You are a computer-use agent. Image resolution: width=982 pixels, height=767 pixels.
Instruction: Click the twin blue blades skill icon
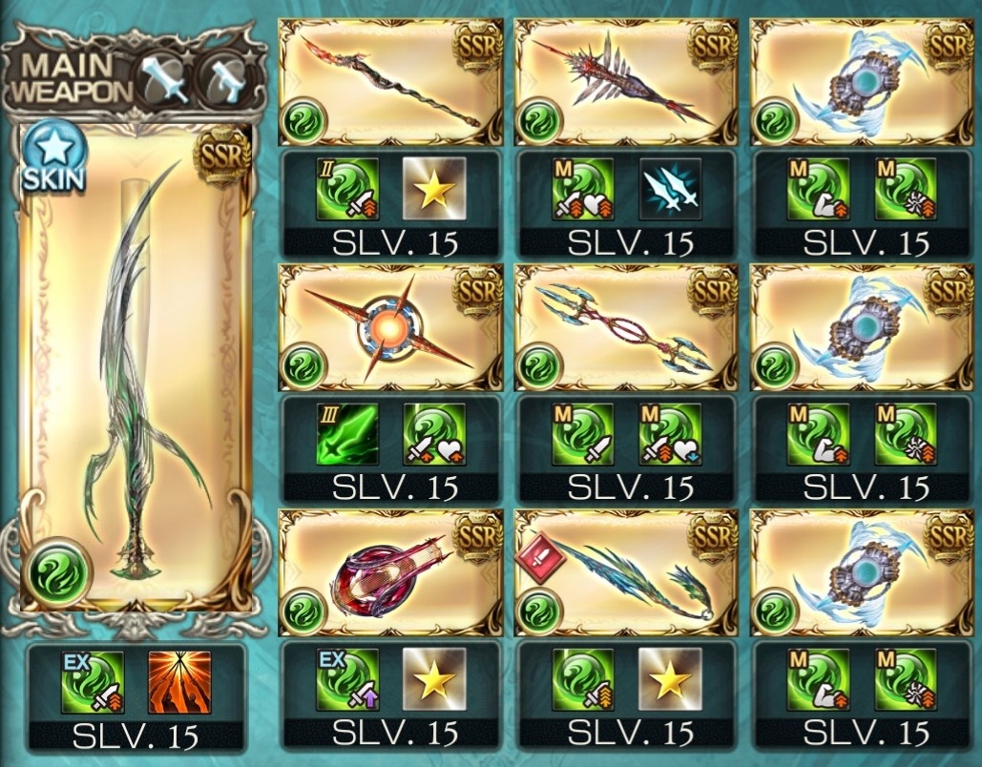670,189
